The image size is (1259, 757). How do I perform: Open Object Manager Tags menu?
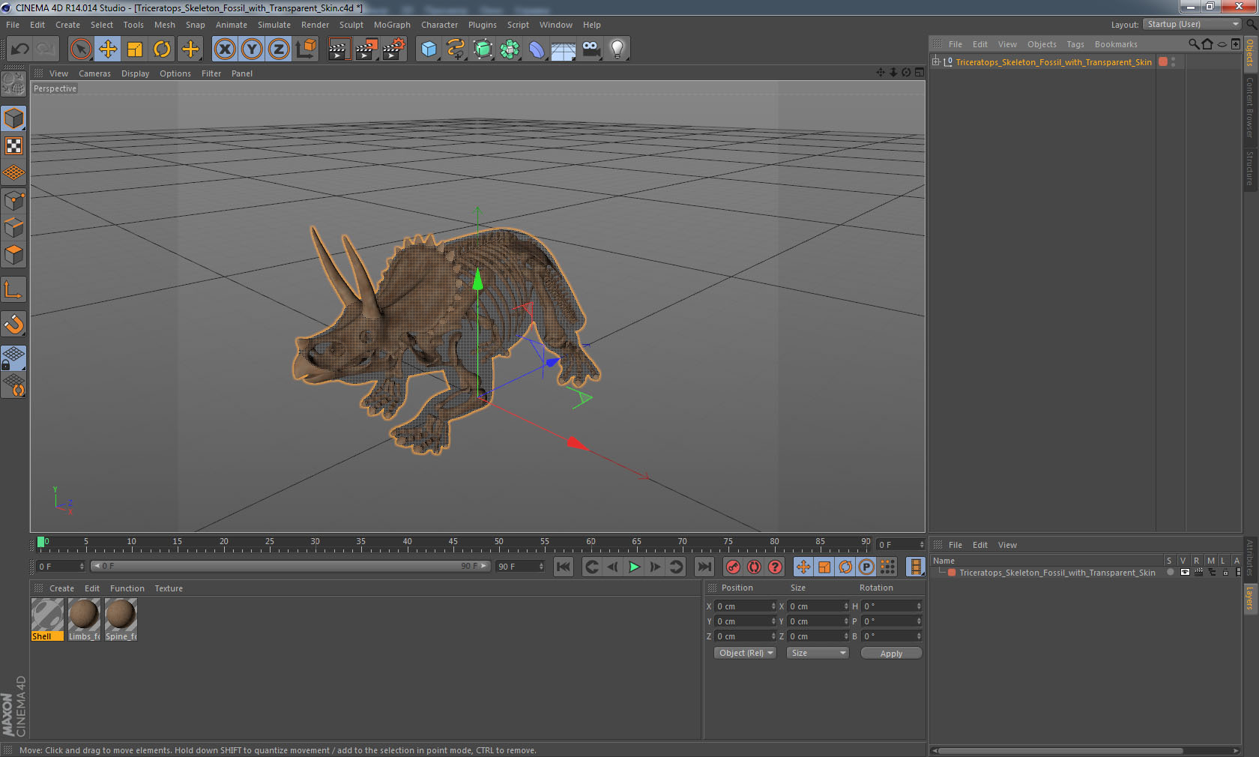(x=1075, y=44)
